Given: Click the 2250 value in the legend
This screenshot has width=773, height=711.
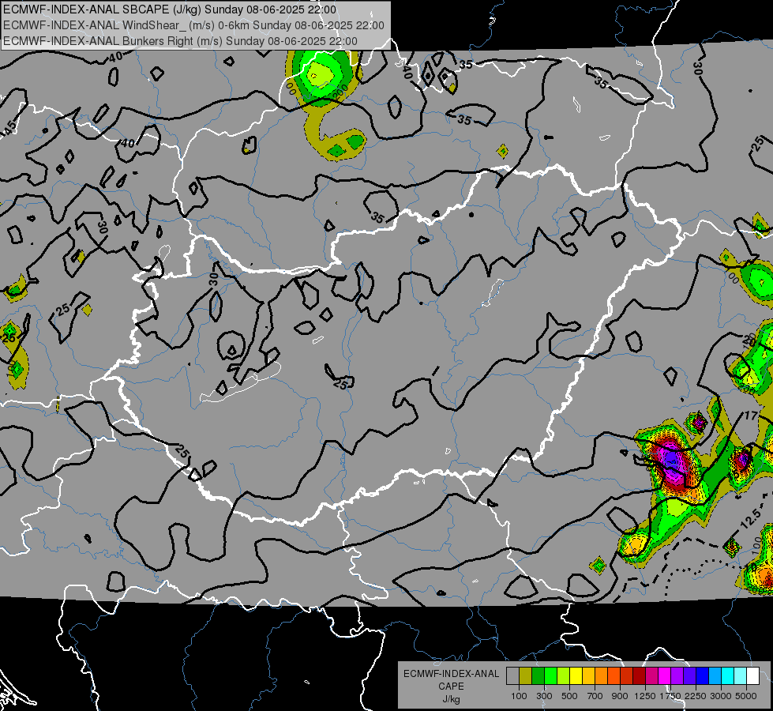Looking at the screenshot, I should pos(696,696).
